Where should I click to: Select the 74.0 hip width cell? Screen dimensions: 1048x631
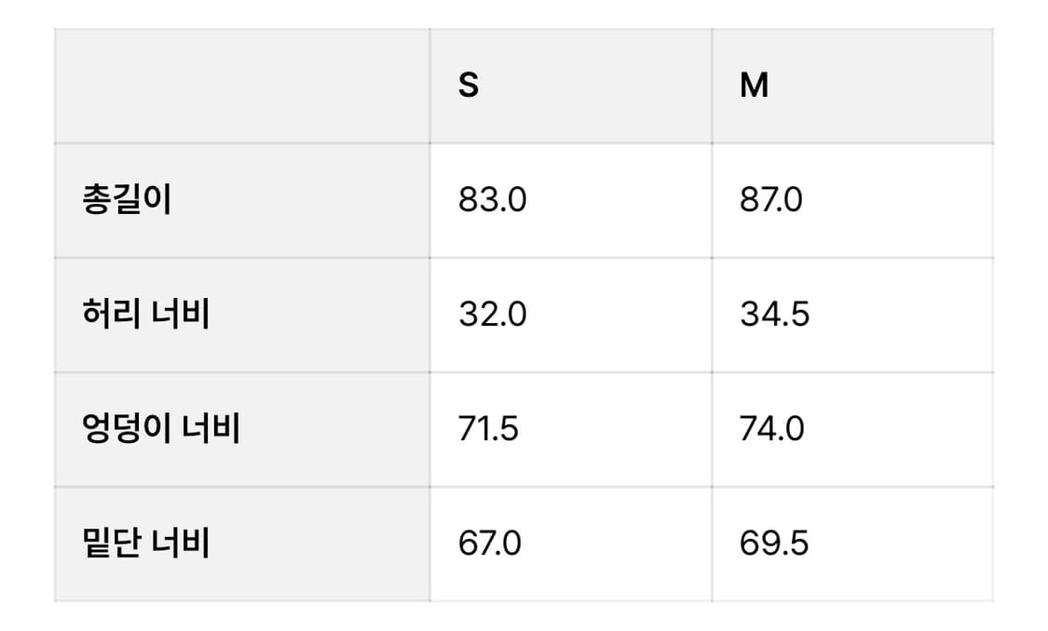852,429
